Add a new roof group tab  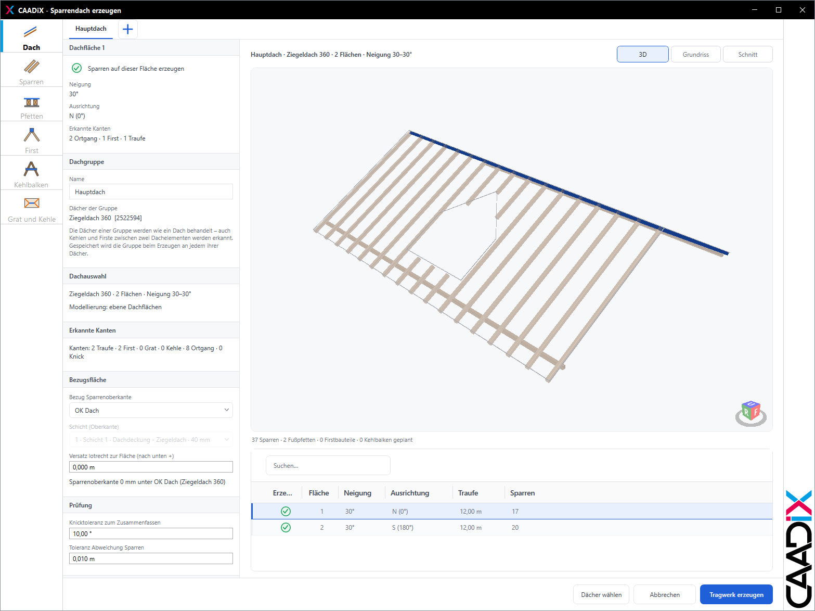point(128,29)
